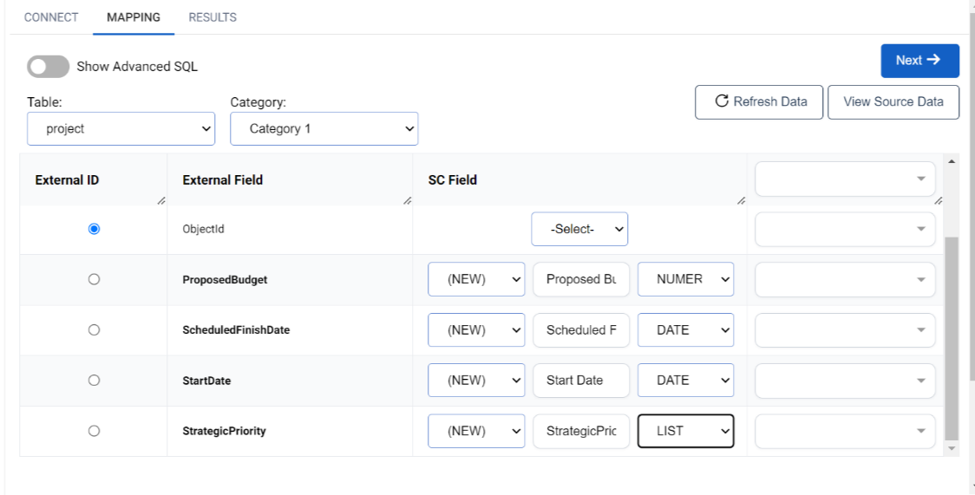
Task: Click the Start Date name input field
Action: pos(581,380)
